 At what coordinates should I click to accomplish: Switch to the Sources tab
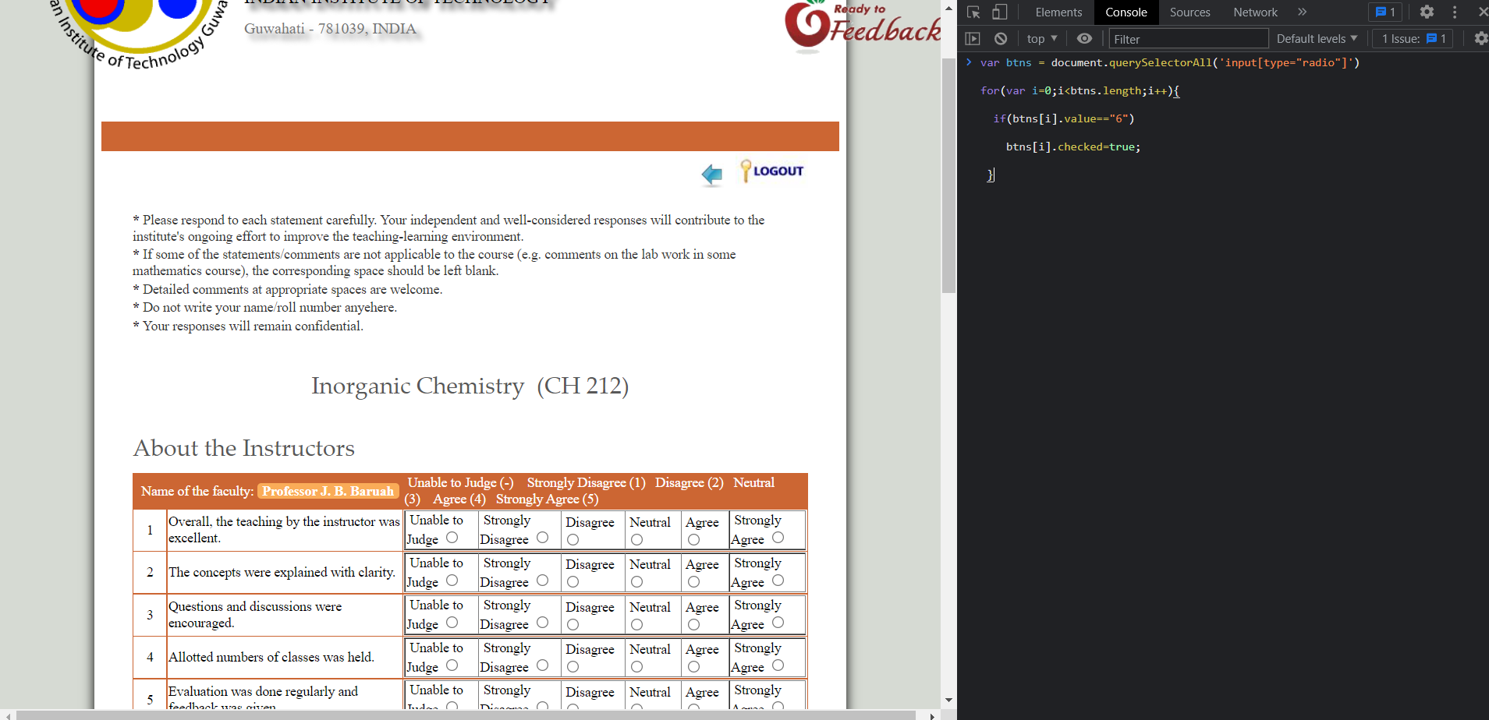coord(1189,12)
